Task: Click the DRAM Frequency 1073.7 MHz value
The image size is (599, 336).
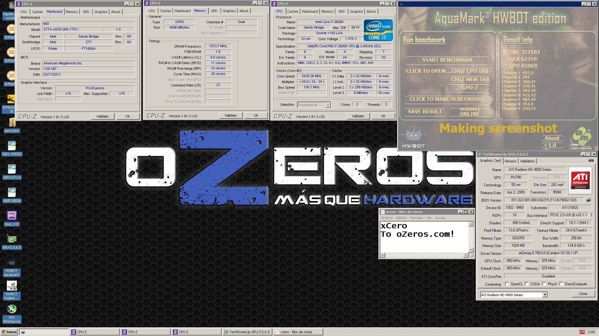Action: (218, 46)
